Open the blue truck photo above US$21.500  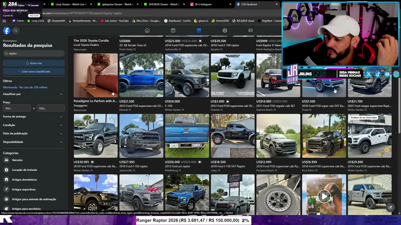(x=141, y=75)
